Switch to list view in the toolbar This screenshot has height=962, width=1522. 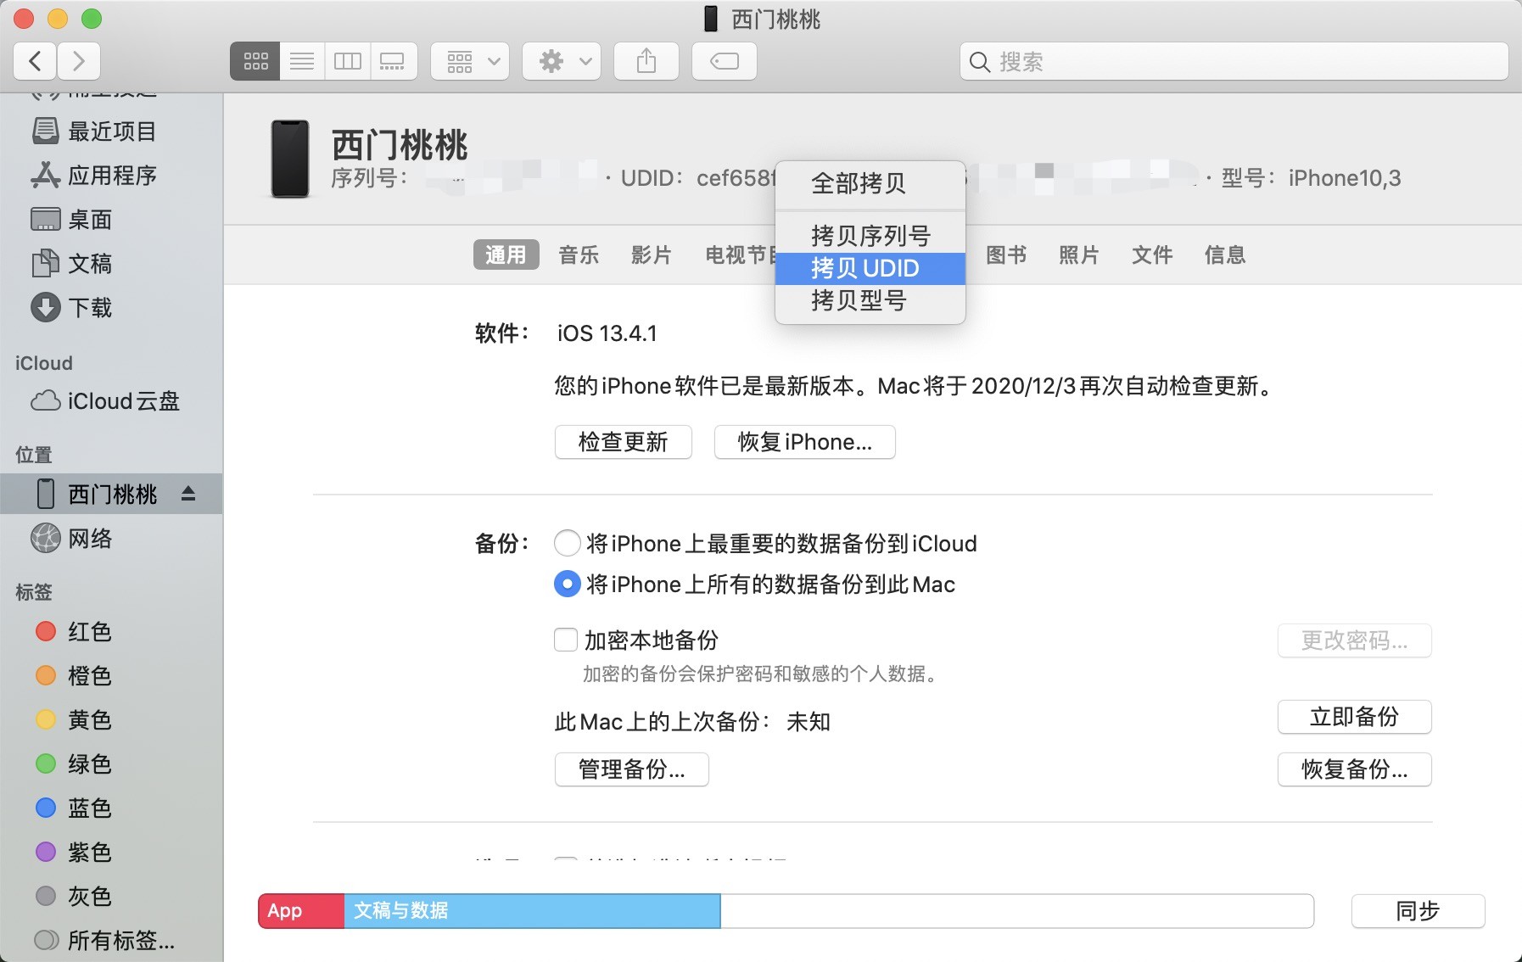point(302,60)
